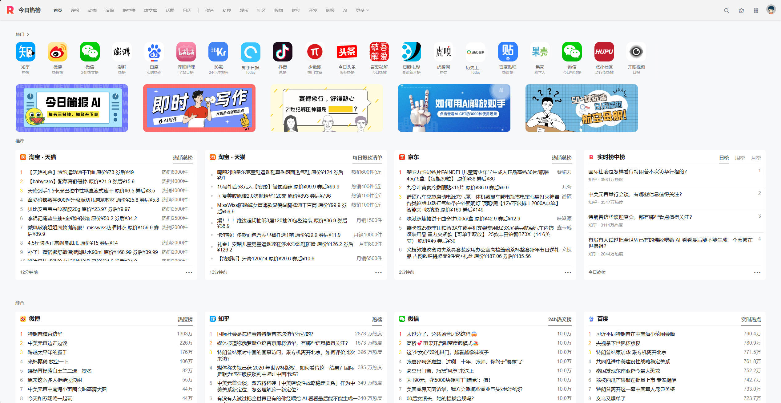Open the 赛博修行 舒缓静心 banner

(327, 108)
